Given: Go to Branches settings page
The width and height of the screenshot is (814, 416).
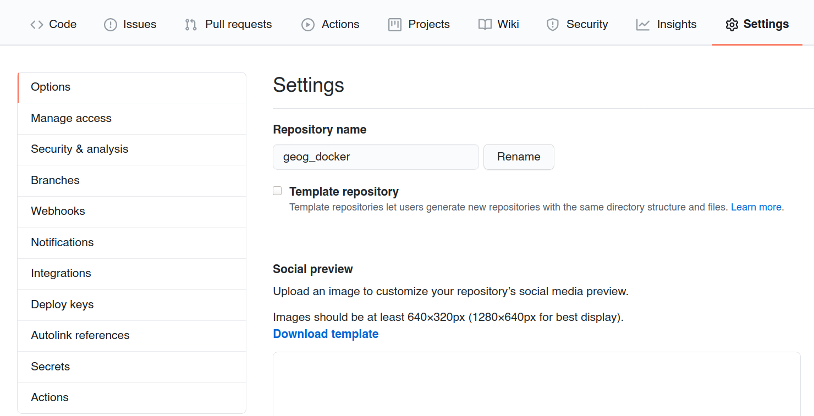Looking at the screenshot, I should (x=132, y=180).
